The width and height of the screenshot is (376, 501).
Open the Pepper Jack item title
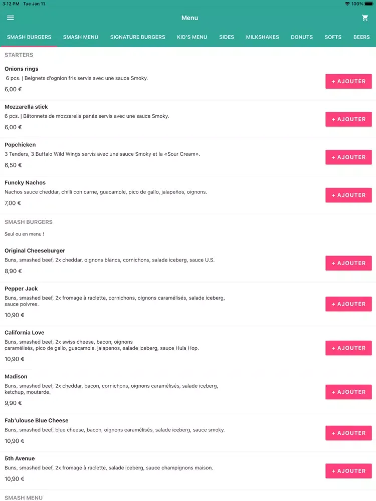click(21, 289)
